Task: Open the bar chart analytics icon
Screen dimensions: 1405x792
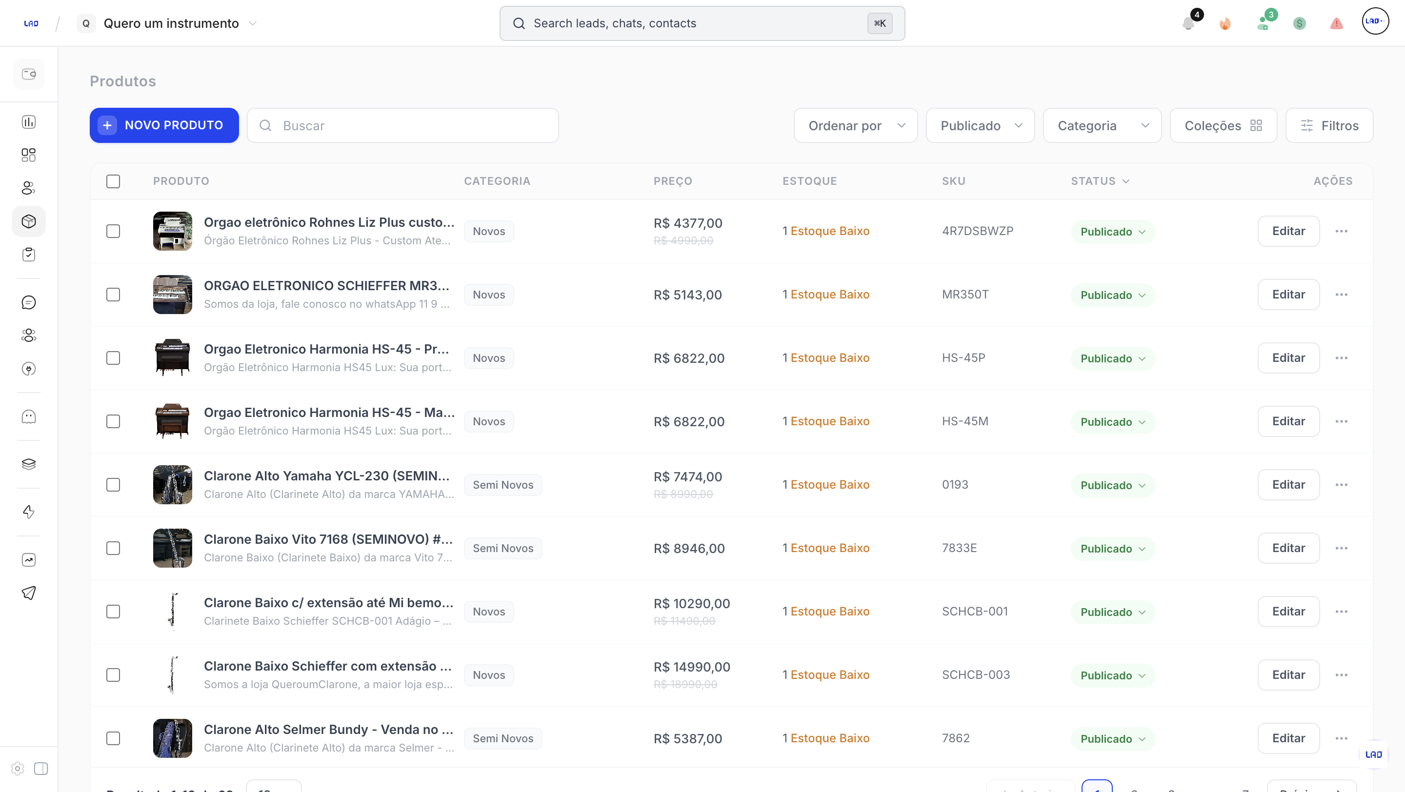Action: tap(29, 122)
